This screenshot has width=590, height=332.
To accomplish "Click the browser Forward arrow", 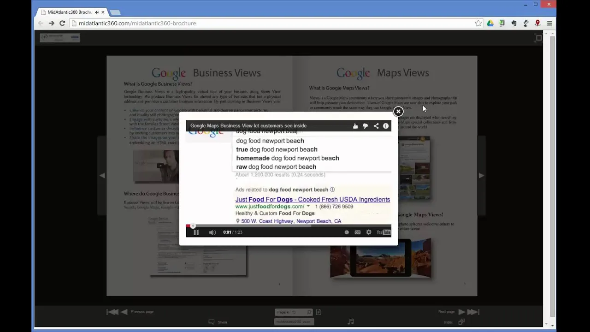I will click(51, 23).
